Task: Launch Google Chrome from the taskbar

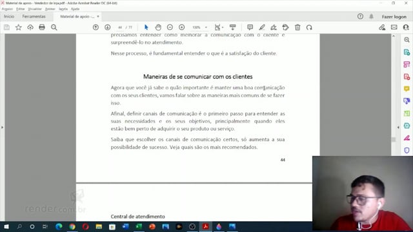Action: tap(72, 226)
